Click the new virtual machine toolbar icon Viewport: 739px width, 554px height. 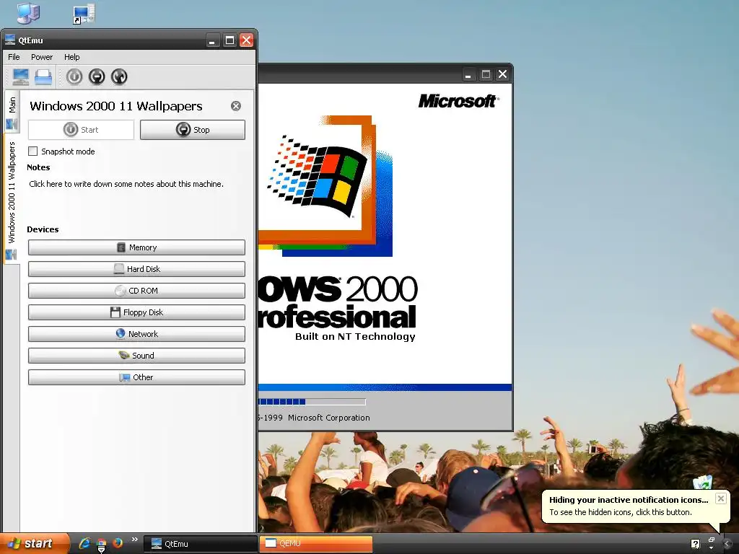21,76
